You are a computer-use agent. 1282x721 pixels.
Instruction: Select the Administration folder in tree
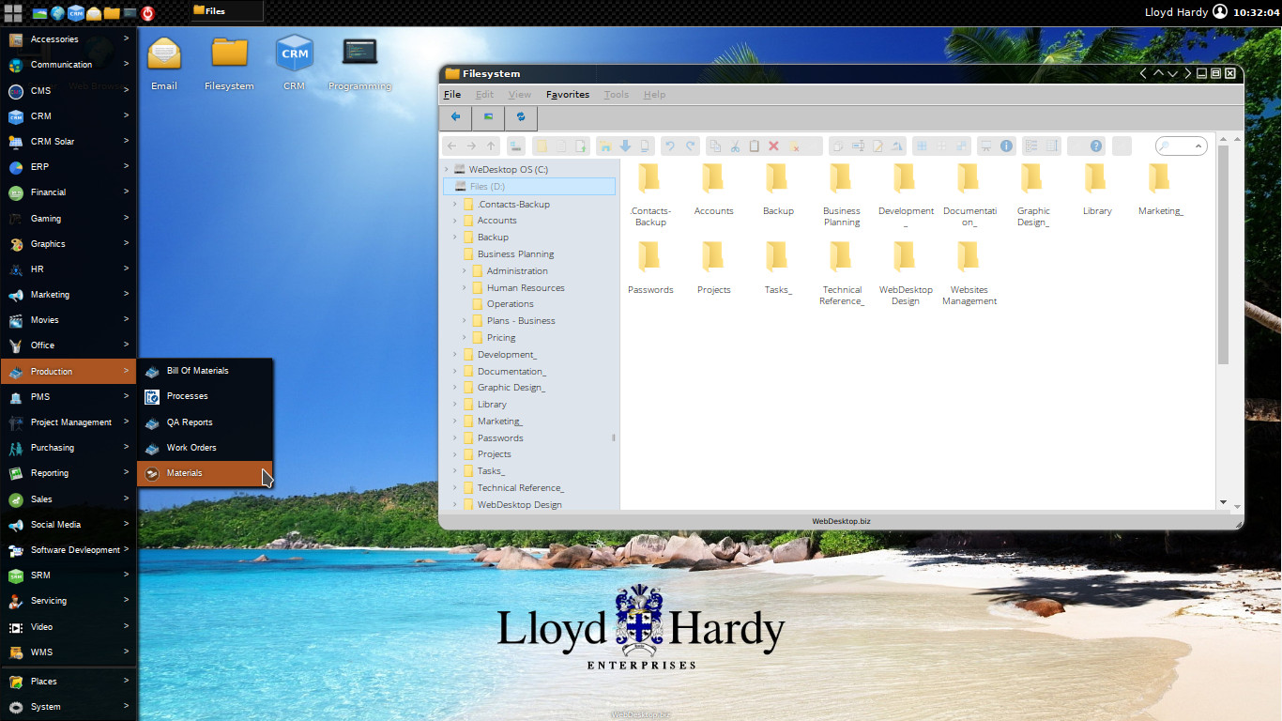click(x=517, y=271)
